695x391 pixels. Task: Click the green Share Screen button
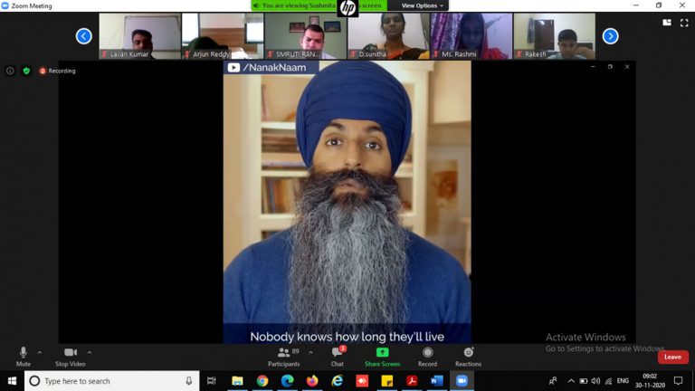pos(382,357)
